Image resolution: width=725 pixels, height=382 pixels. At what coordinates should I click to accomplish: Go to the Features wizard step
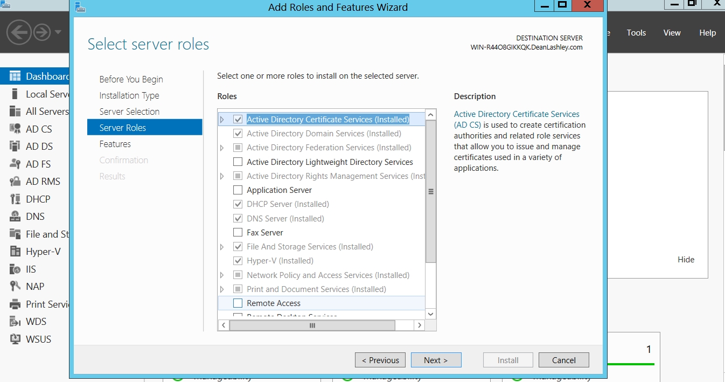click(x=115, y=144)
